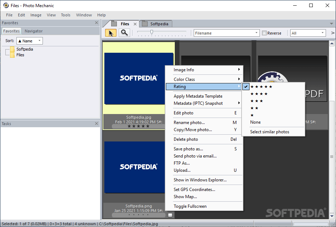
Task: Choose Rename photo... option
Action: click(x=204, y=123)
